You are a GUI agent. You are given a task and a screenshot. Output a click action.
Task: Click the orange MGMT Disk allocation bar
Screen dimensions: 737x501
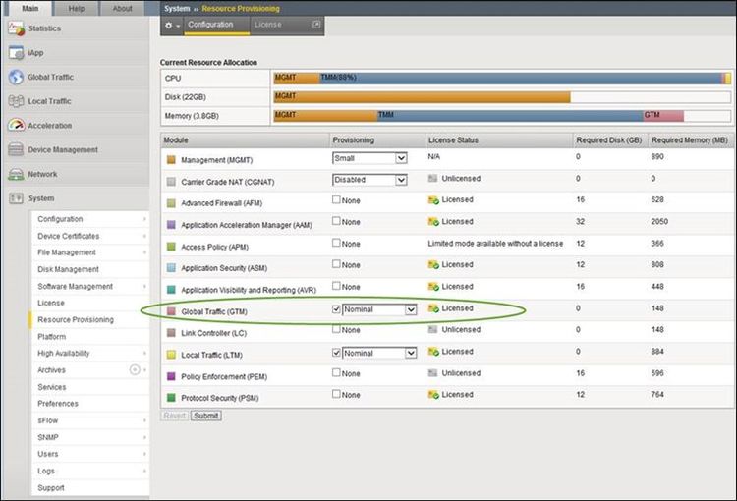tap(421, 96)
